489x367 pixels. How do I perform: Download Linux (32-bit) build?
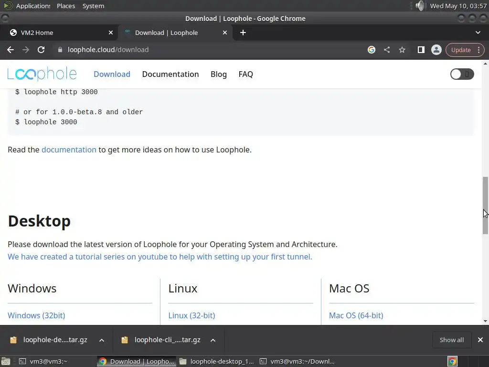pyautogui.click(x=191, y=315)
